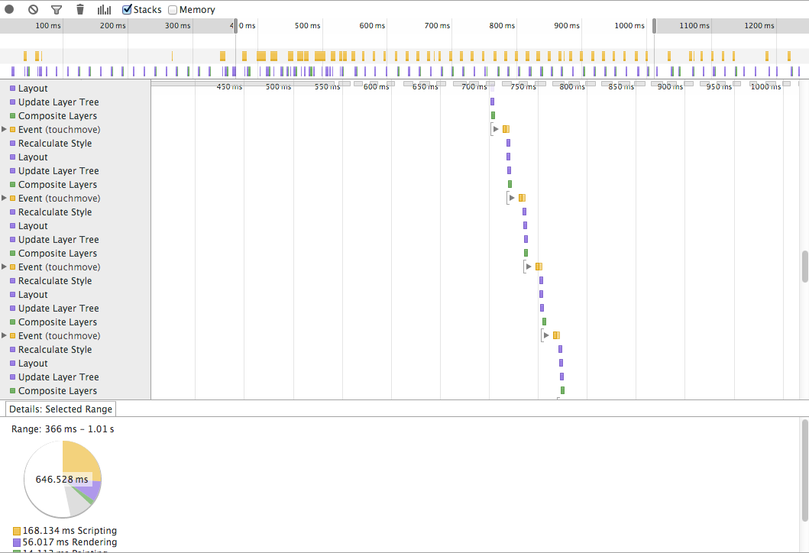Switch view with the bar chart icon
This screenshot has width=809, height=553.
pyautogui.click(x=104, y=10)
